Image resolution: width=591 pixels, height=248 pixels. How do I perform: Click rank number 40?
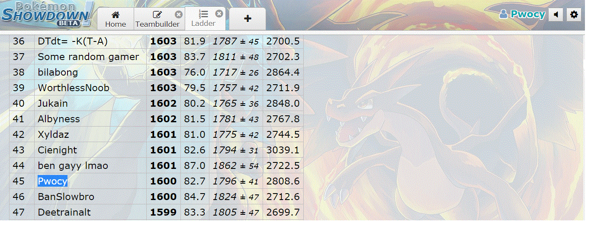19,104
